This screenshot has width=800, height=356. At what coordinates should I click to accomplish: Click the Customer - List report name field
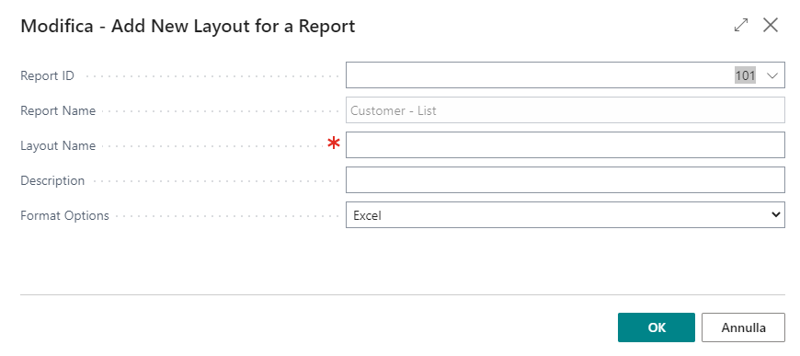tap(566, 109)
